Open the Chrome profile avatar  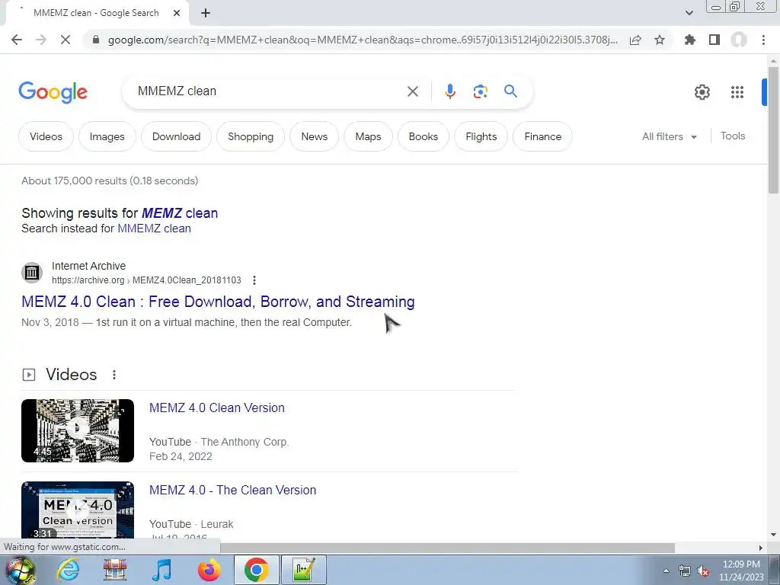point(739,40)
